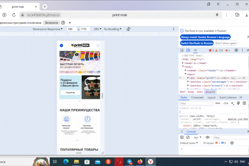
Task: Create a live expression with the eye icon
Action: coord(207,137)
